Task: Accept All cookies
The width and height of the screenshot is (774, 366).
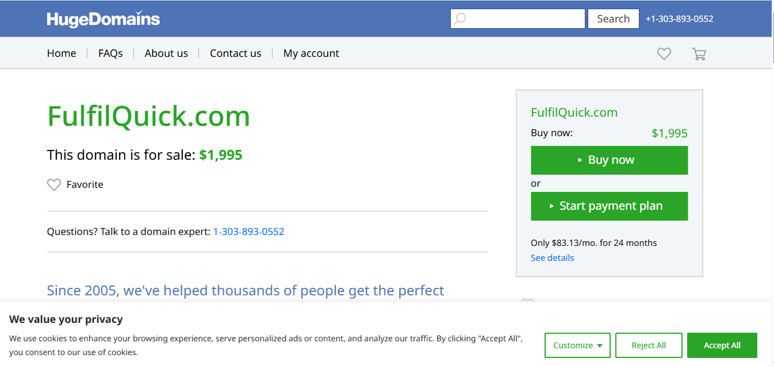Action: pyautogui.click(x=722, y=345)
